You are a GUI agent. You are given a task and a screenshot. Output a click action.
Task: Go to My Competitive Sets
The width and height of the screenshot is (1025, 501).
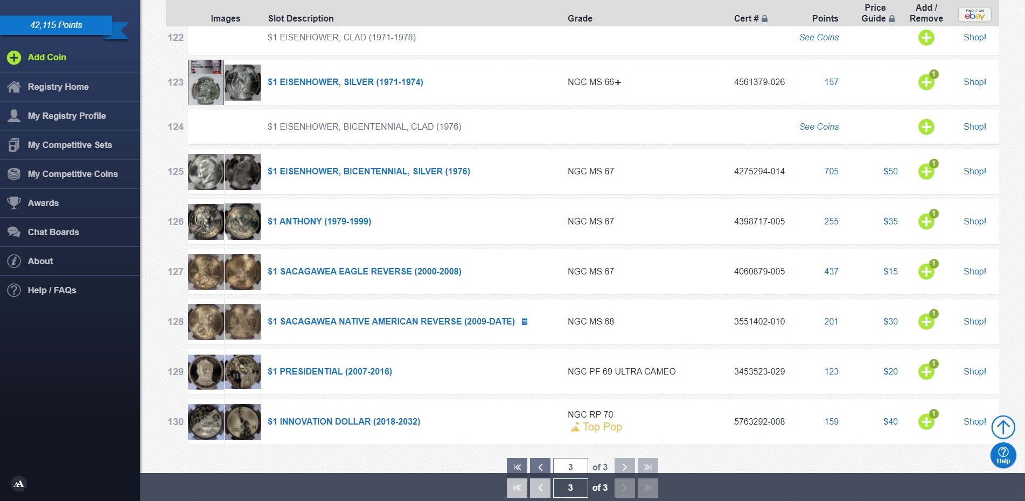70,145
